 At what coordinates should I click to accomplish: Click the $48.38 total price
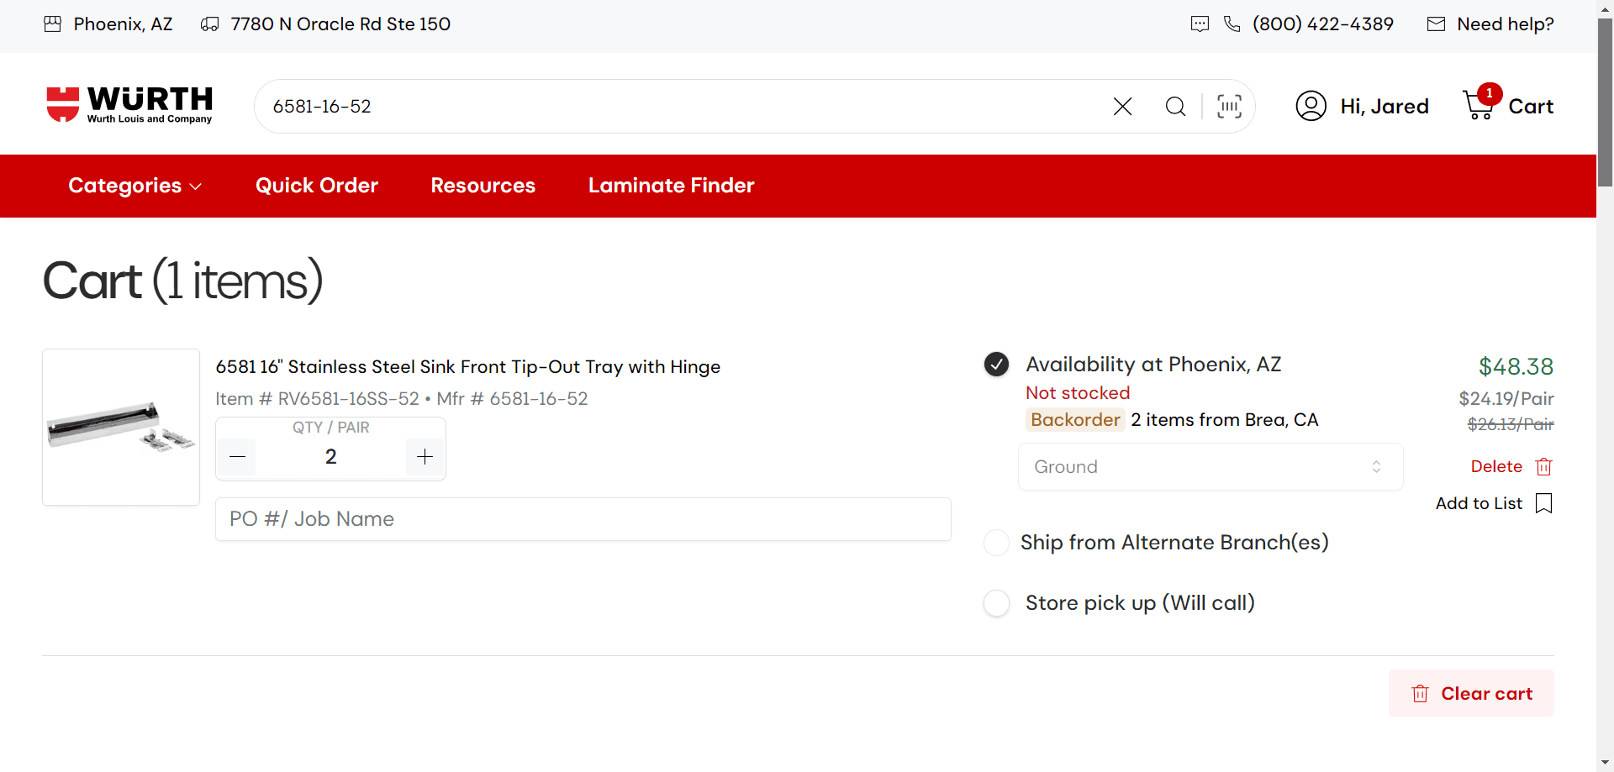[x=1516, y=366]
